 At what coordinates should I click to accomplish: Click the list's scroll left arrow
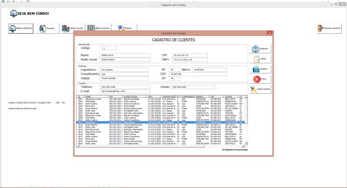click(x=78, y=146)
